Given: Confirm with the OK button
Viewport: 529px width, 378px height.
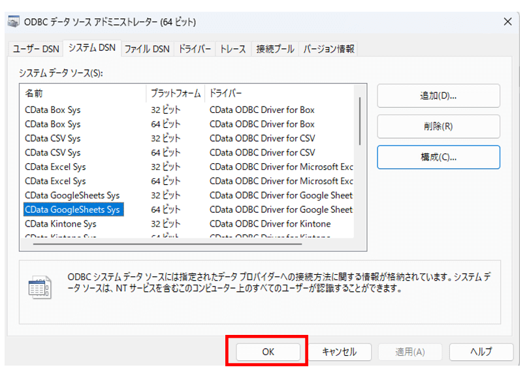Looking at the screenshot, I should 268,352.
